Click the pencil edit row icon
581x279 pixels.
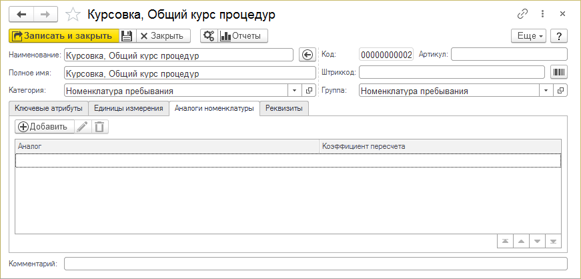point(82,127)
